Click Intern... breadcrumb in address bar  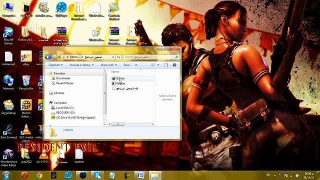pyautogui.click(x=74, y=57)
